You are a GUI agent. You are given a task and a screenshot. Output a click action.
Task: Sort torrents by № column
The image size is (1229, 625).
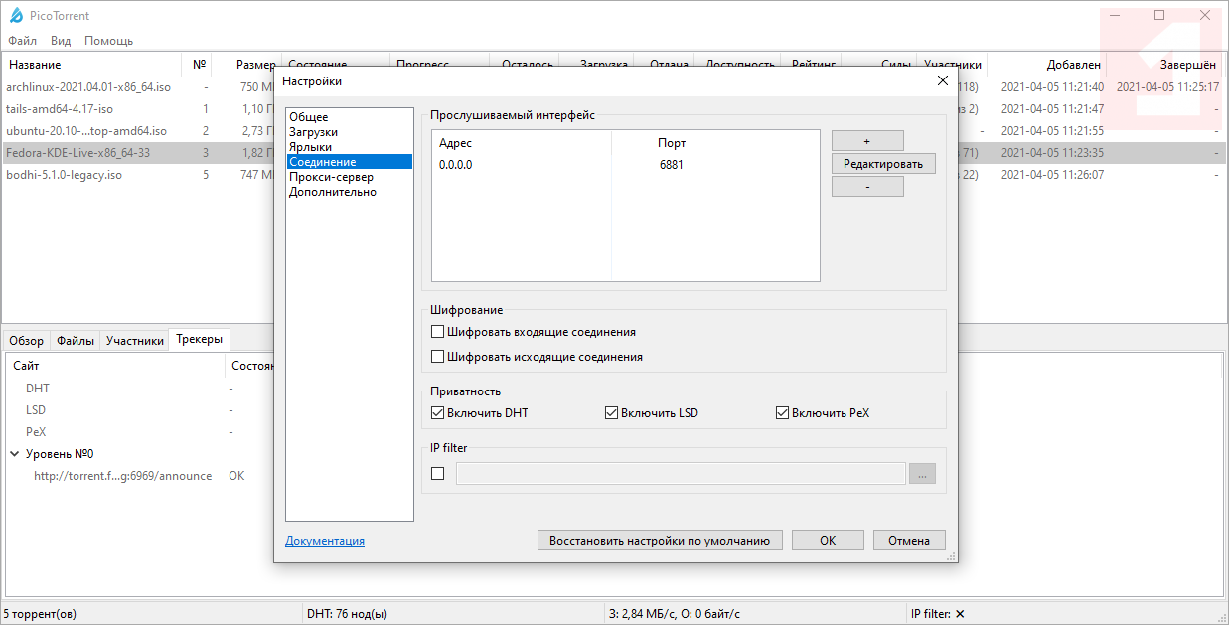(x=199, y=65)
